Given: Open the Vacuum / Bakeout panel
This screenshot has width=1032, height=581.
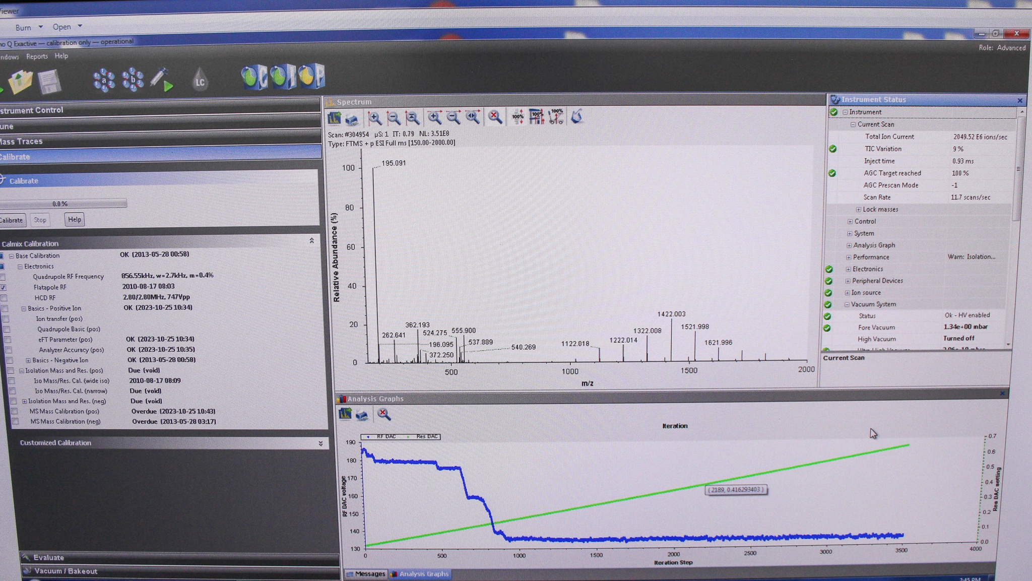Looking at the screenshot, I should point(180,571).
